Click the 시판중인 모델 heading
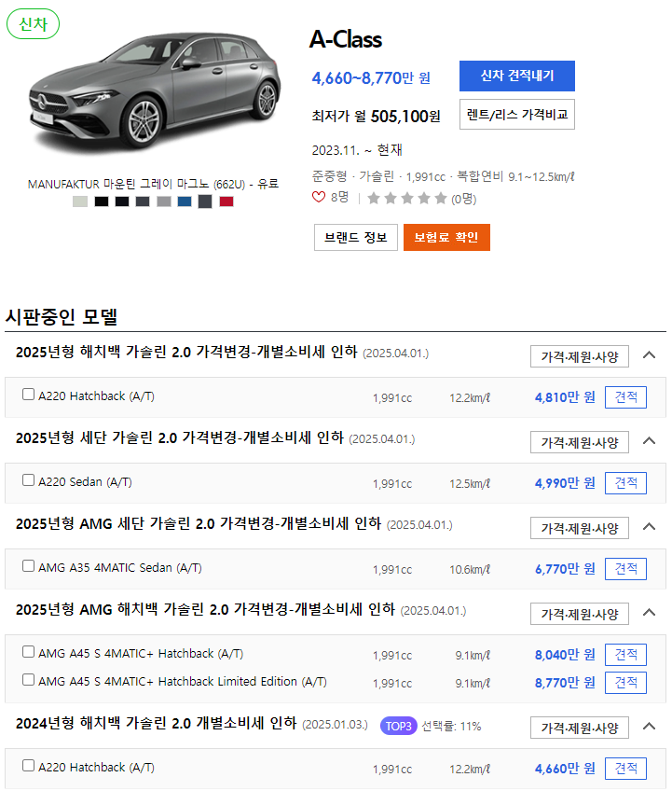 click(x=62, y=317)
